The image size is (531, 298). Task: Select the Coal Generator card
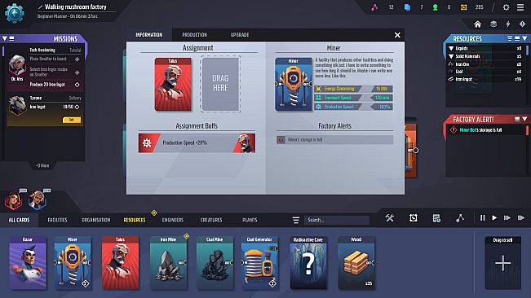259,262
